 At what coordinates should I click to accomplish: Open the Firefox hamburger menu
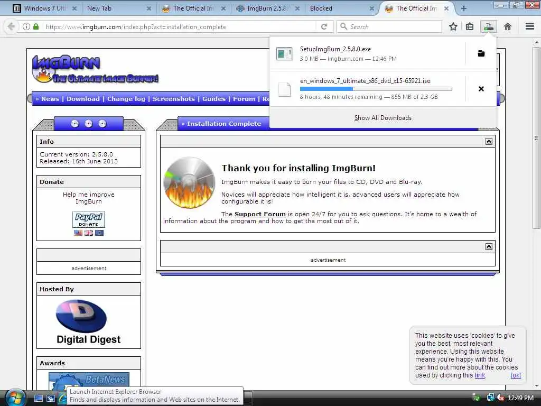(x=529, y=26)
